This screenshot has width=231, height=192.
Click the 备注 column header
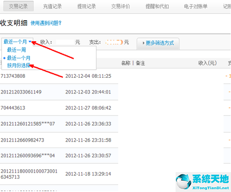140,63
